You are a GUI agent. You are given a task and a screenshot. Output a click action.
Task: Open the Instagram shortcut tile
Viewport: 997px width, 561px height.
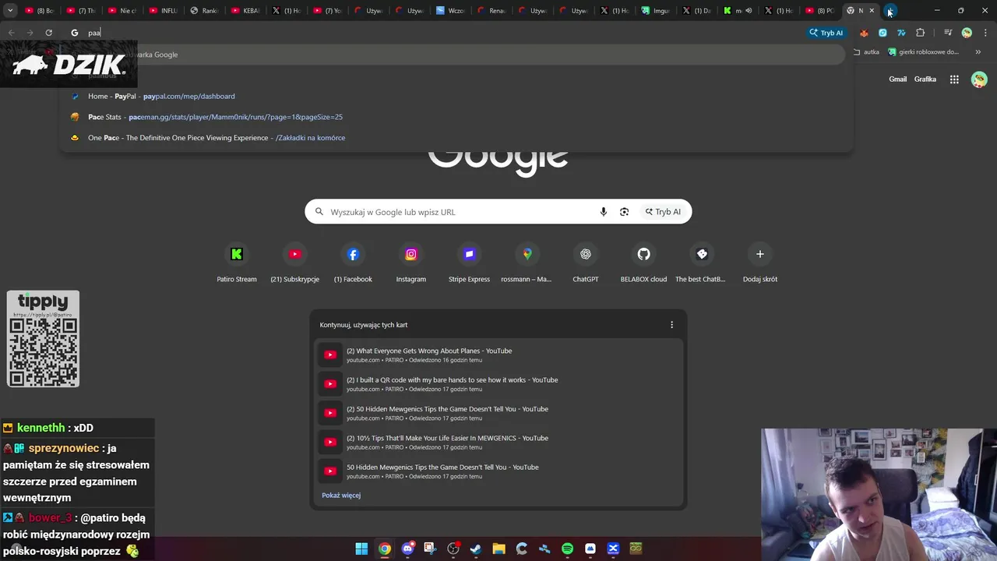tap(410, 263)
